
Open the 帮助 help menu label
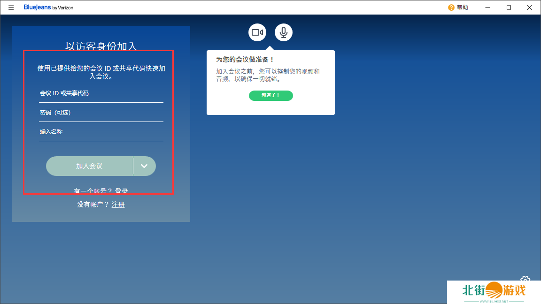[x=463, y=8]
